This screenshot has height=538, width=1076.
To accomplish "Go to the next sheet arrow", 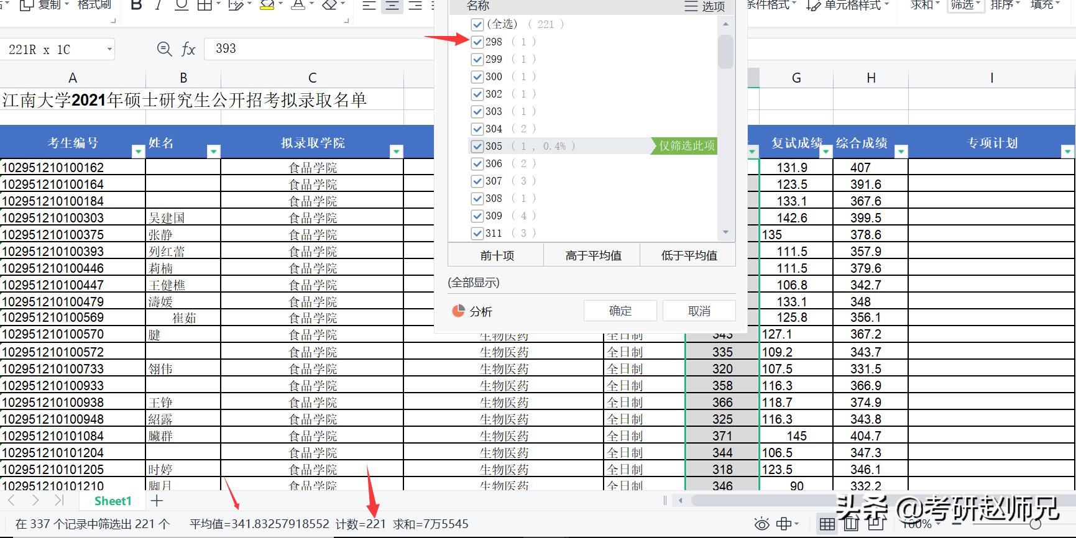I will 35,501.
